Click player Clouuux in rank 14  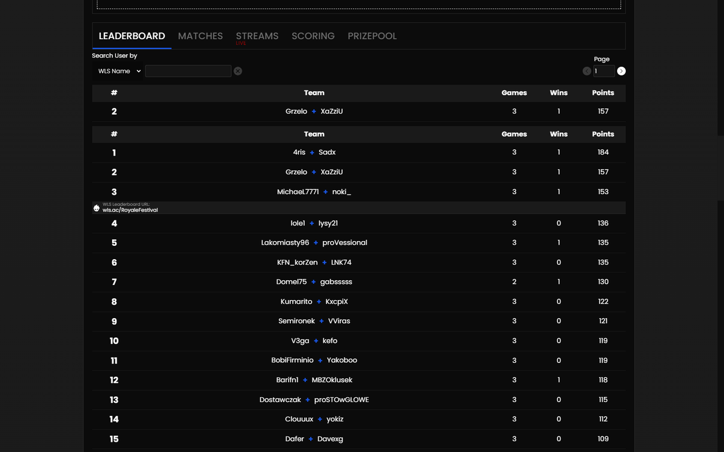pos(299,419)
